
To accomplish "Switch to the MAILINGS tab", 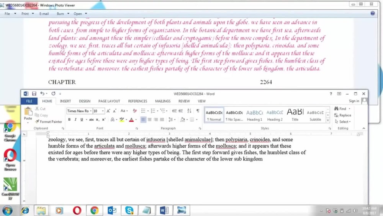I will pyautogui.click(x=163, y=101).
